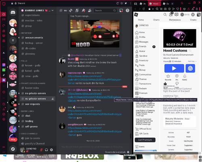Viewport: 202px width, 162px height.
Task: Open Roblox Robux balance icon
Action: [x=182, y=15]
